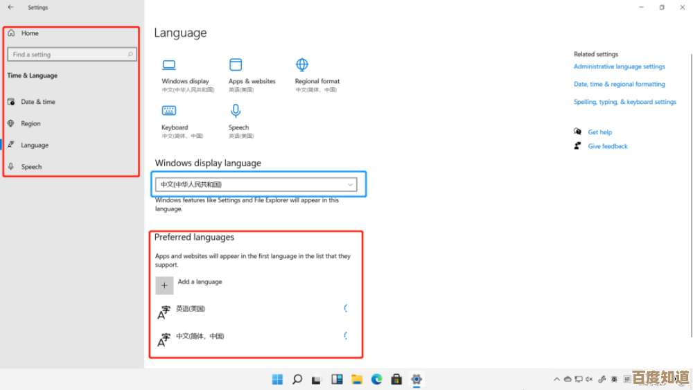
Task: Go back using the back arrow
Action: point(10,8)
